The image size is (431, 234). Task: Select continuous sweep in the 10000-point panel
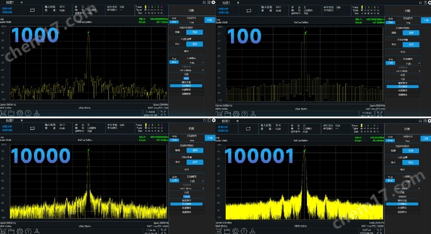click(195, 162)
